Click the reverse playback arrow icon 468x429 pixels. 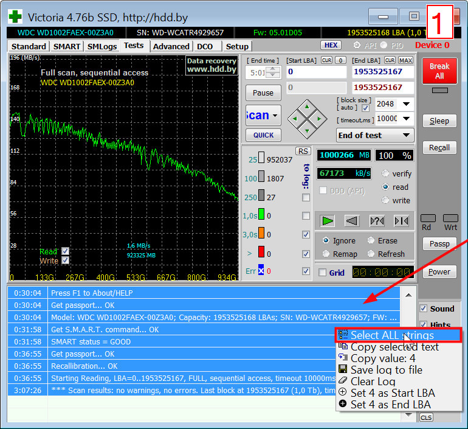coord(352,221)
